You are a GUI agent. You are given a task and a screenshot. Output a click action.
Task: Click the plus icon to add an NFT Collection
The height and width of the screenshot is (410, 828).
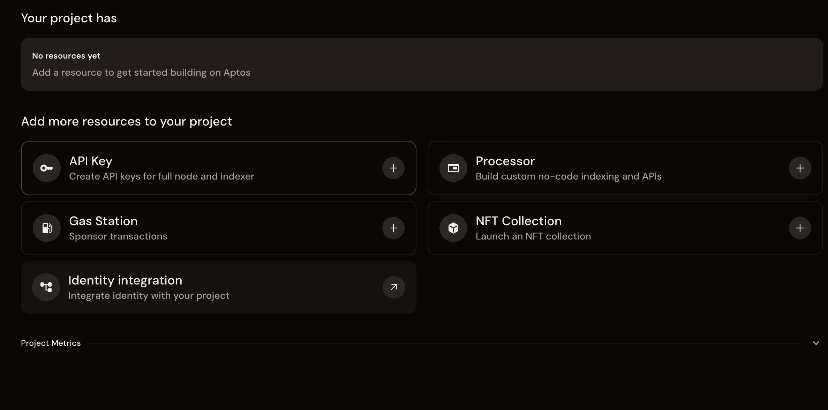click(x=800, y=228)
